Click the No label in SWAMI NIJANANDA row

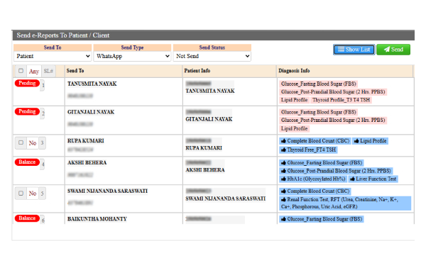coord(33,193)
